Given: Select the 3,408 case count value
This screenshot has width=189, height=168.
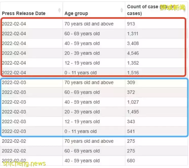Looking at the screenshot, I should [133, 44].
